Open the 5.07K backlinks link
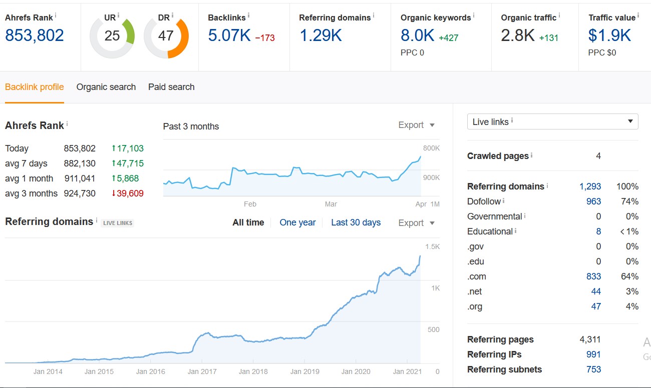The image size is (651, 388). (229, 35)
